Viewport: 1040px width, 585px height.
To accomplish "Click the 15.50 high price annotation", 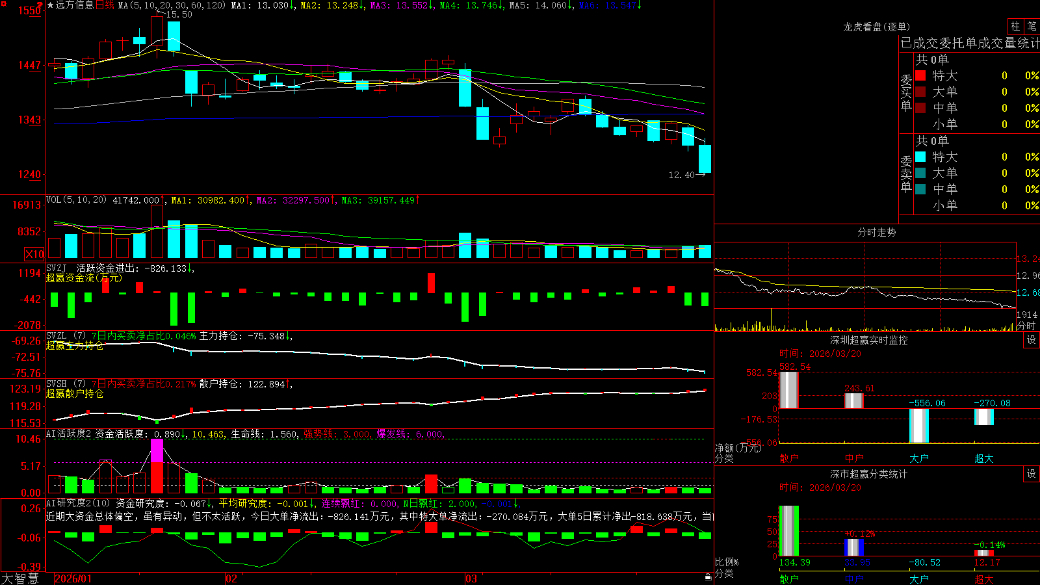I will click(x=179, y=14).
